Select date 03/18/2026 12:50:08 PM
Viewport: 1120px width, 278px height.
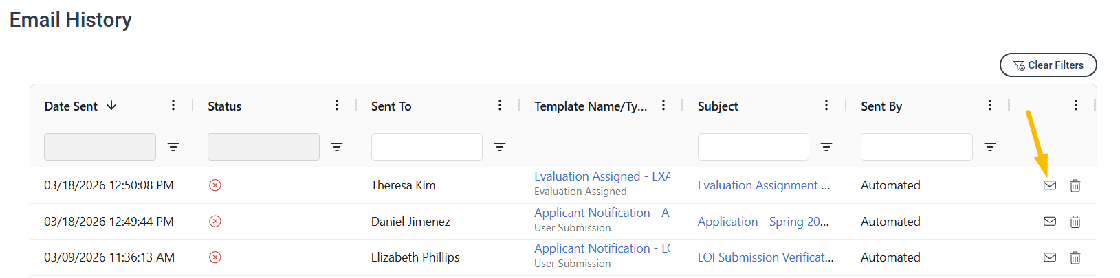pos(109,185)
